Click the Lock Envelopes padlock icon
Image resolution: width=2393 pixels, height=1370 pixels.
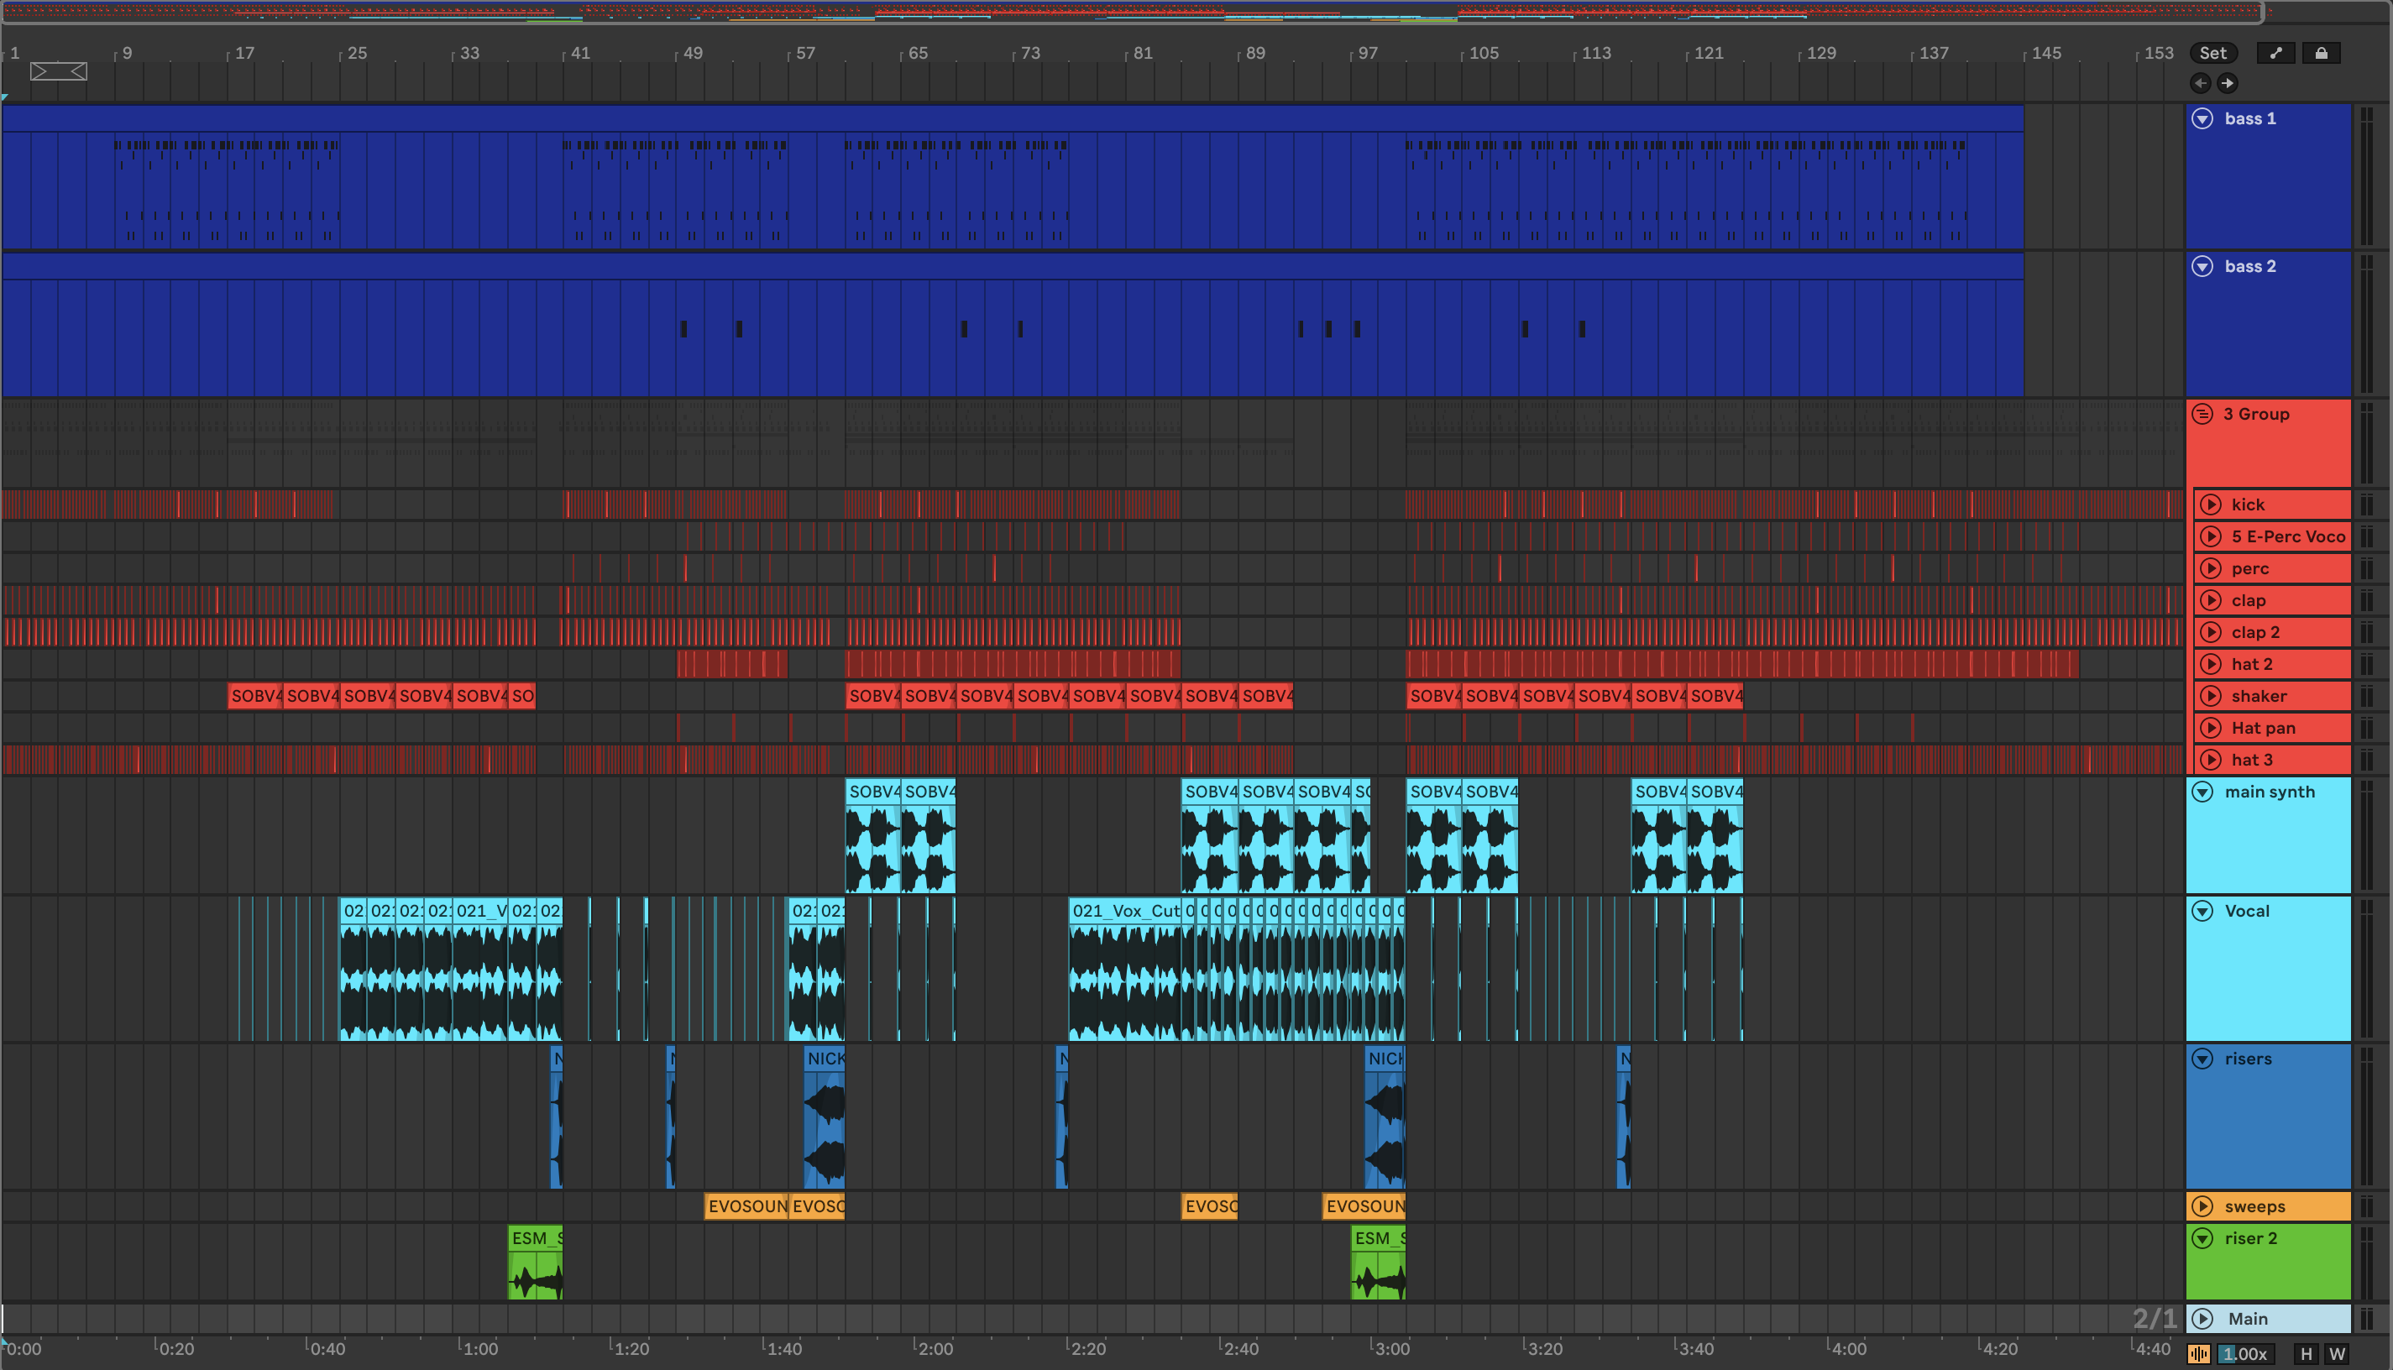[x=2321, y=54]
